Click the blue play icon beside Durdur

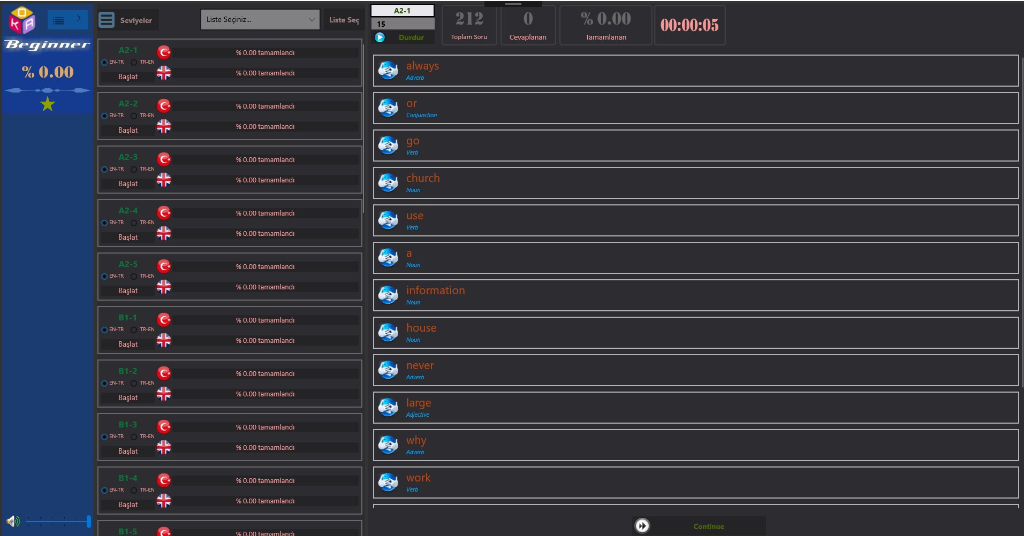pyautogui.click(x=380, y=37)
